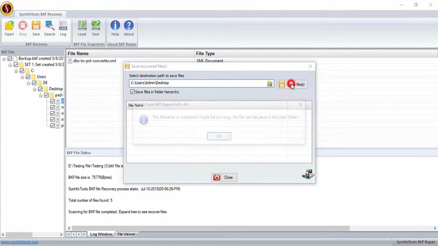Load a BKF file snapshot
This screenshot has height=246, width=438.
point(82,28)
